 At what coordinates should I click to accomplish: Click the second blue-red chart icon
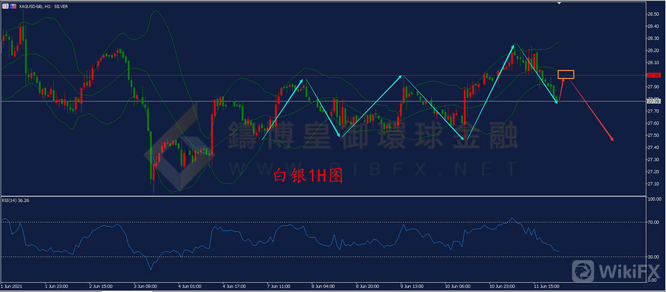[x=13, y=5]
